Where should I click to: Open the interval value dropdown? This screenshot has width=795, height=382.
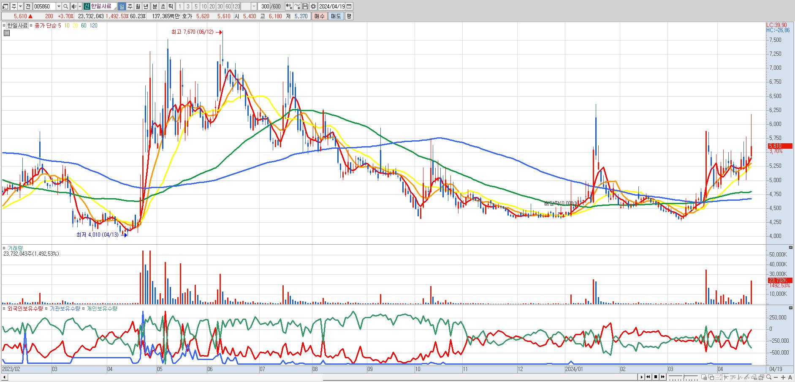pos(254,6)
